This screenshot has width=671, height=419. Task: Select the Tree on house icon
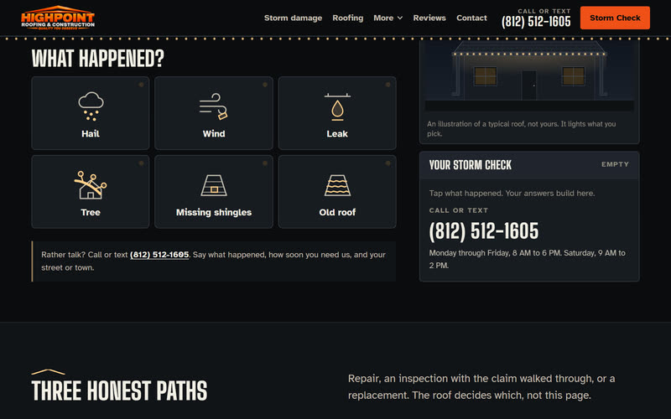91,185
